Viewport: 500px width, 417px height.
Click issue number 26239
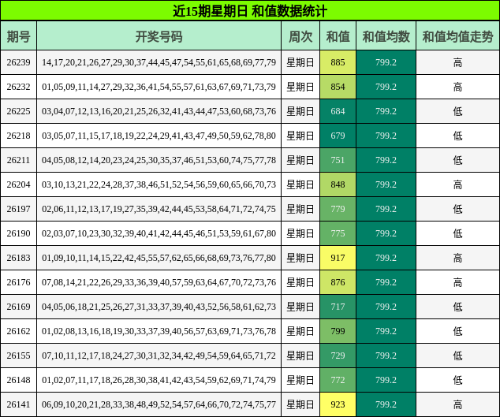coord(18,62)
